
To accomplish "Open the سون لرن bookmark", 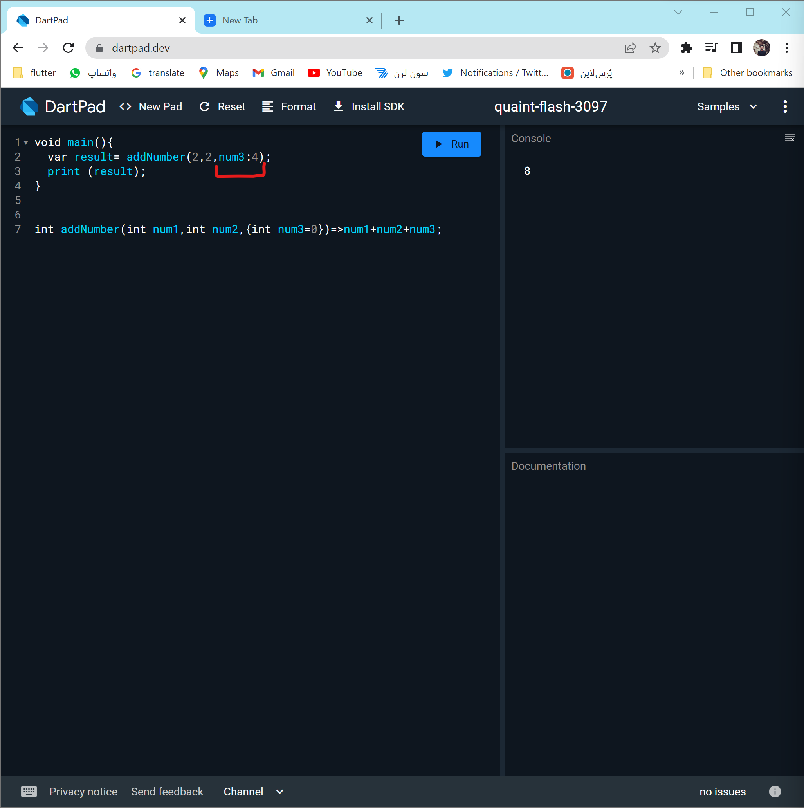I will [x=402, y=73].
